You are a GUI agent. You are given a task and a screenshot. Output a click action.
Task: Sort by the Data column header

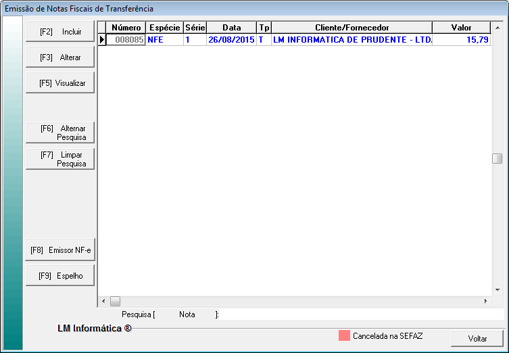(231, 28)
